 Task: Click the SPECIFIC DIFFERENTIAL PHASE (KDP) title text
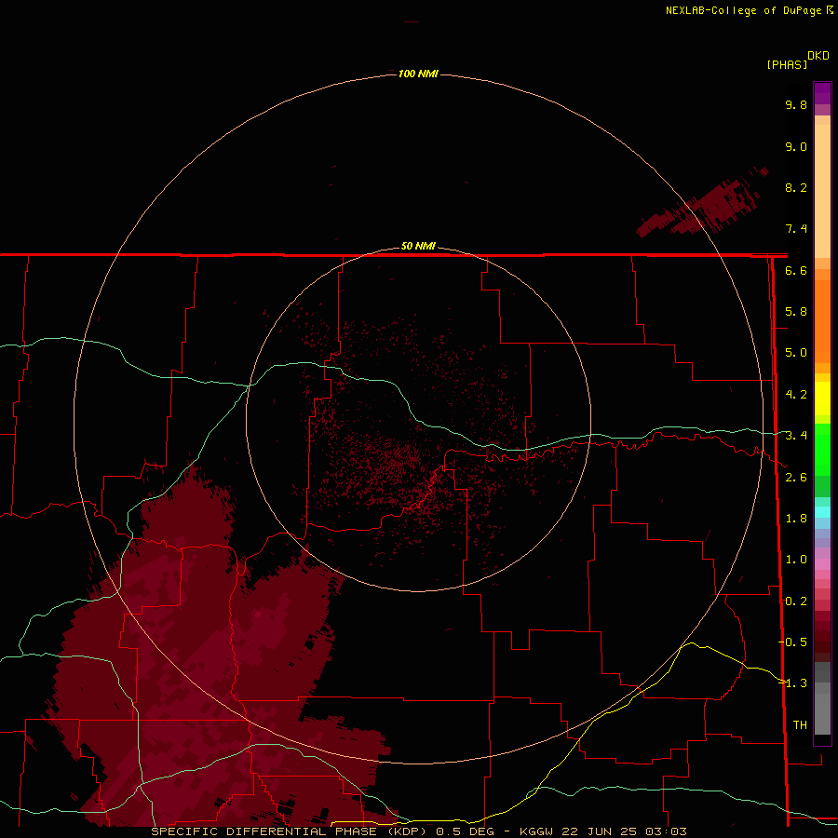pos(290,831)
